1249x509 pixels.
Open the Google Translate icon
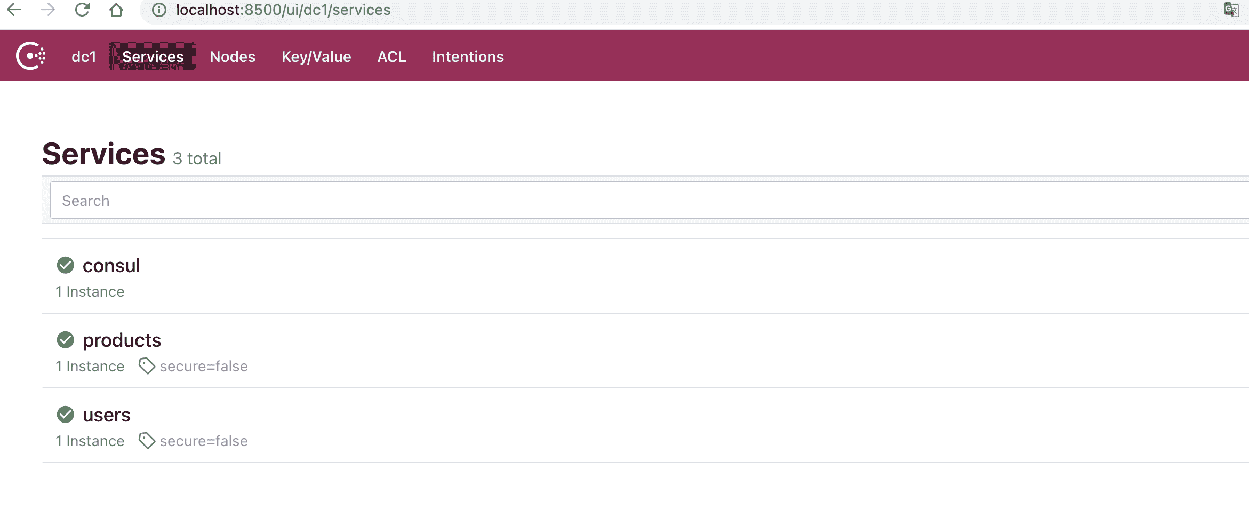pyautogui.click(x=1231, y=10)
